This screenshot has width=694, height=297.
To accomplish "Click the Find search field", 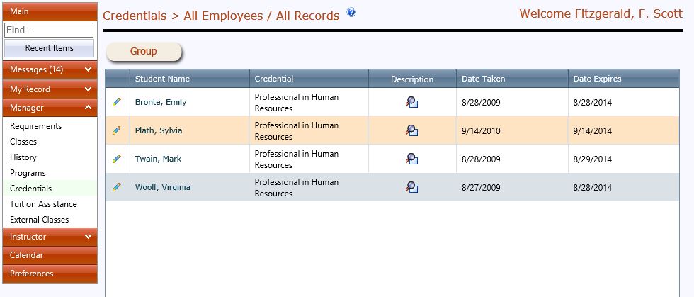I will pyautogui.click(x=49, y=30).
